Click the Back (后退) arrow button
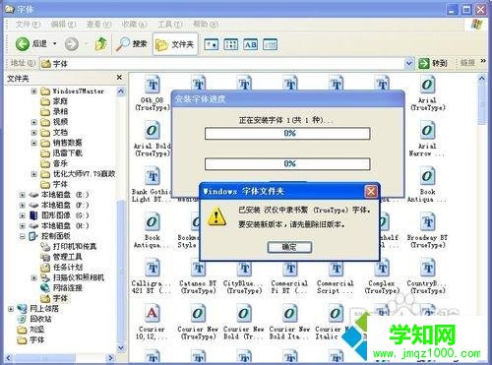The image size is (492, 365). (x=23, y=43)
